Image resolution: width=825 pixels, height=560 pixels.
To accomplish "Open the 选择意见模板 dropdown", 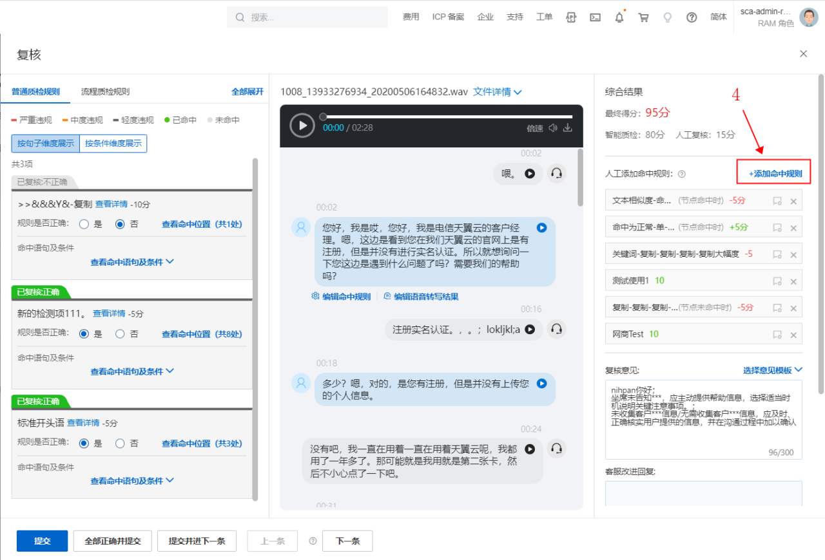I will click(772, 370).
